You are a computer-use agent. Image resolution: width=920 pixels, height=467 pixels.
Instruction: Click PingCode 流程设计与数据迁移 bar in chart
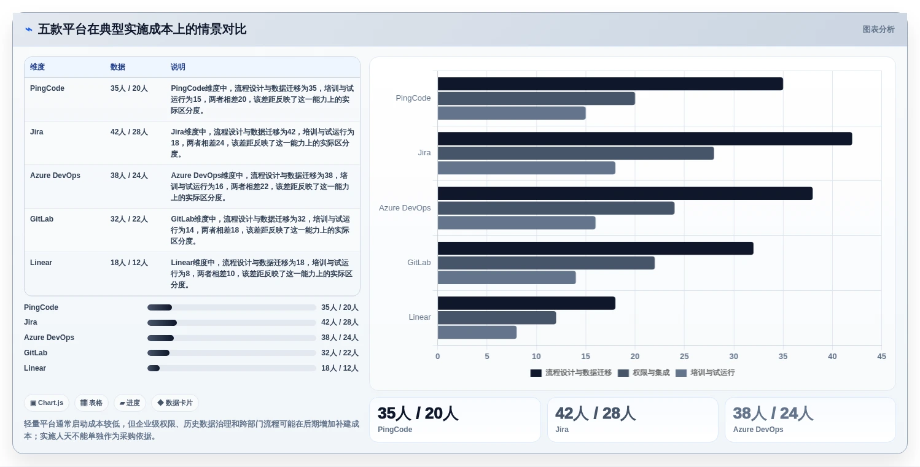click(610, 84)
